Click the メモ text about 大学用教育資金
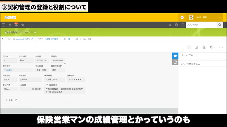The height and width of the screenshot is (127, 227). pos(64,90)
